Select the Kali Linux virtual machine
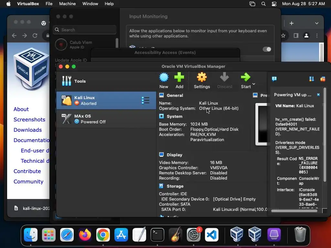Viewport: 331px width, 248px height. coord(106,100)
